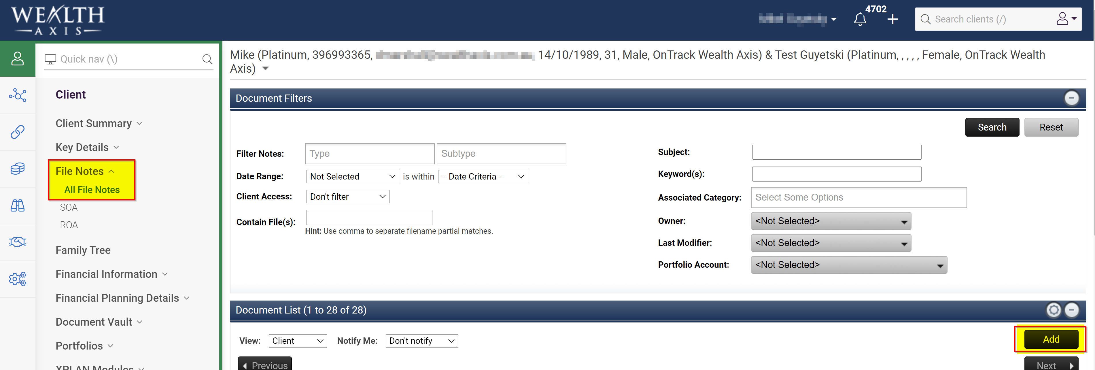Click the Search button
Image resolution: width=1095 pixels, height=370 pixels.
[992, 127]
